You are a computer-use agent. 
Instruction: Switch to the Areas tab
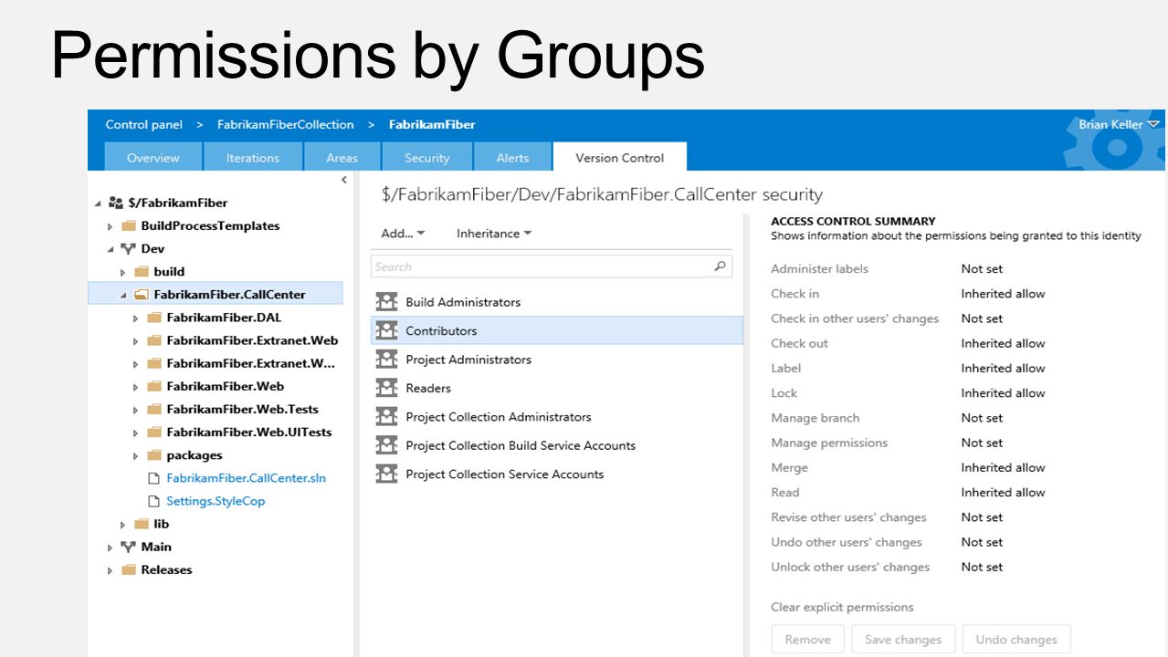[342, 157]
